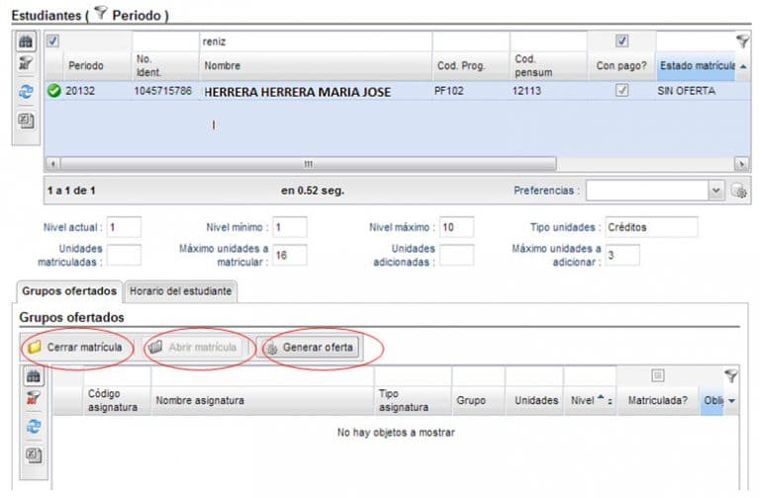The width and height of the screenshot is (760, 498).
Task: Select the Grupos ofertados tab
Action: tap(68, 290)
